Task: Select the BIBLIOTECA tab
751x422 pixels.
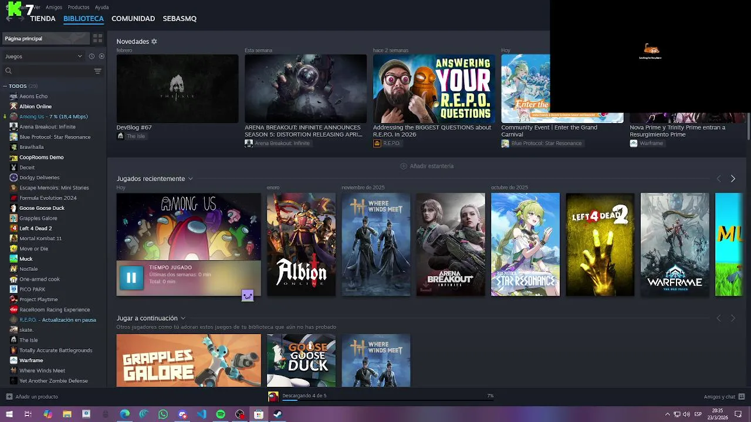Action: coord(83,19)
